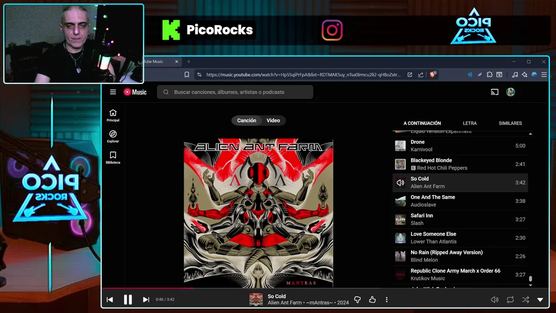
Task: Toggle shuffle mode
Action: [x=526, y=300]
